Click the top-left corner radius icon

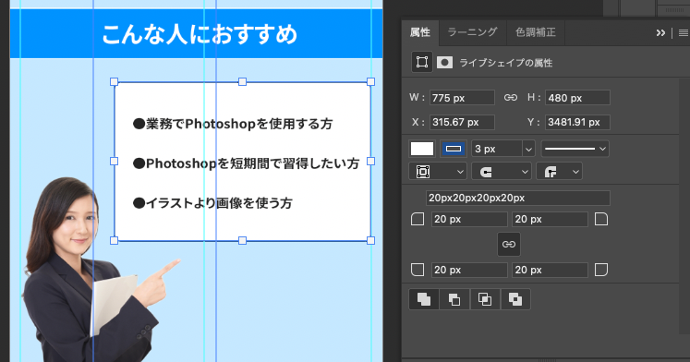click(x=418, y=219)
